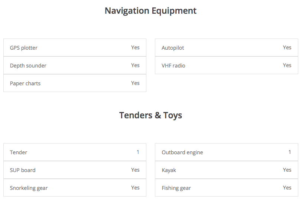This screenshot has height=201, width=302.
Task: Click the Yes value beside Paper charts
Action: pos(135,83)
